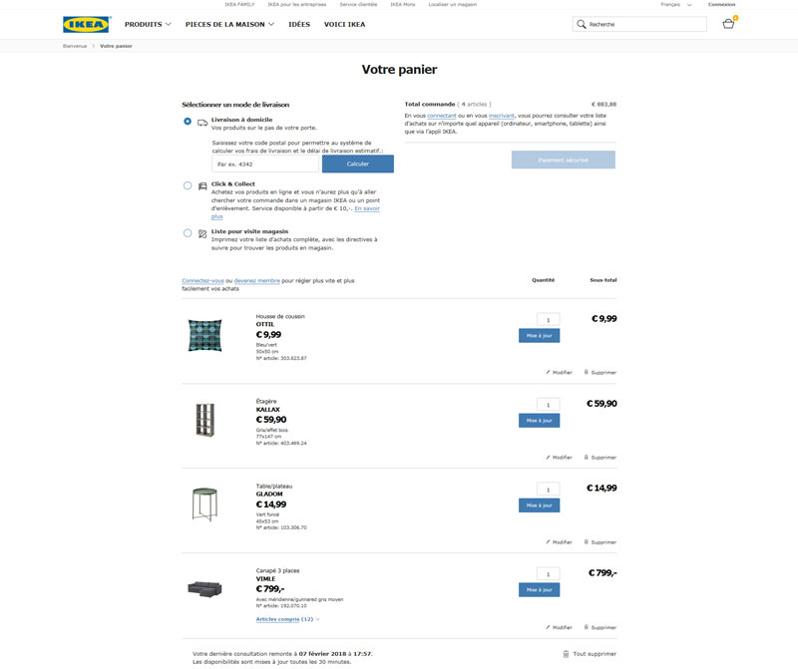Click the pencil icon for OTTIL
Image resolution: width=798 pixels, height=669 pixels.
[548, 372]
